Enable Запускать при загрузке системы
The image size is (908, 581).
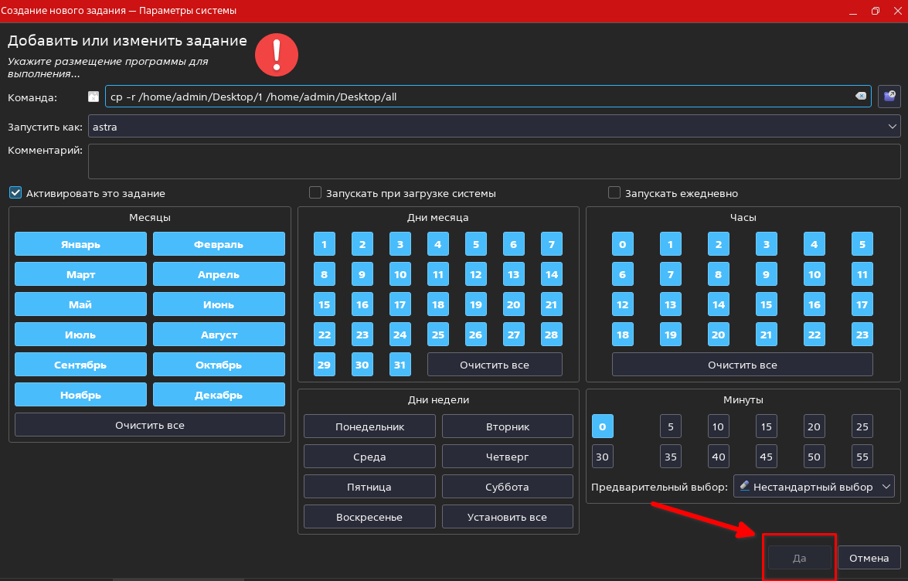(315, 193)
